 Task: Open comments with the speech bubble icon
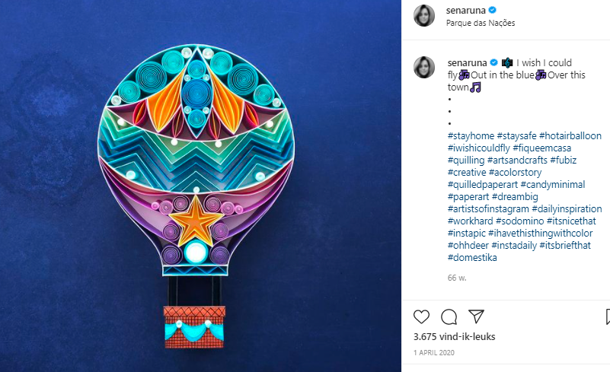pyautogui.click(x=449, y=316)
